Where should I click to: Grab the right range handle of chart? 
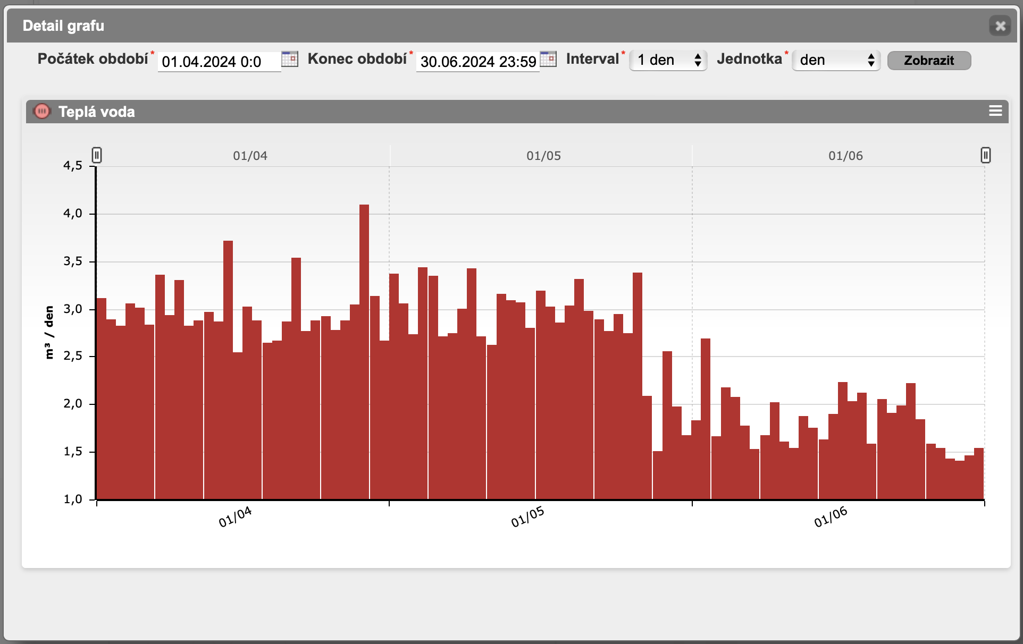[x=985, y=155]
